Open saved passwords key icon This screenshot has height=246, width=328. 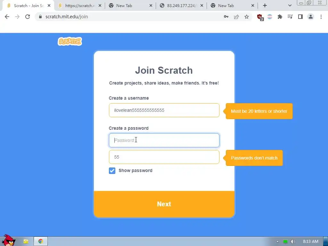point(226,17)
